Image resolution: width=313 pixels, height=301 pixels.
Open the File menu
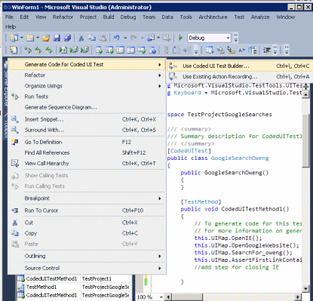9,17
